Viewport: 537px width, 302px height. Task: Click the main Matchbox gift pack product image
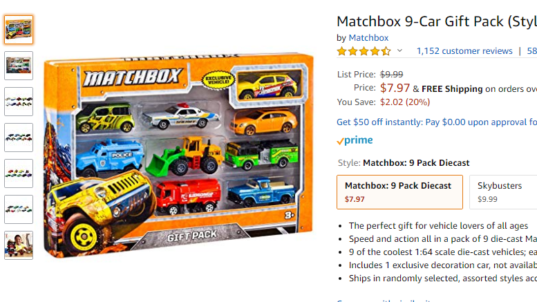pos(178,155)
